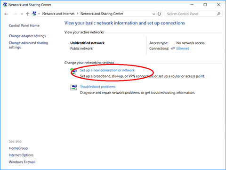This screenshot has height=170, width=226.
Task: Select the Unidentified network text
Action: [x=88, y=43]
